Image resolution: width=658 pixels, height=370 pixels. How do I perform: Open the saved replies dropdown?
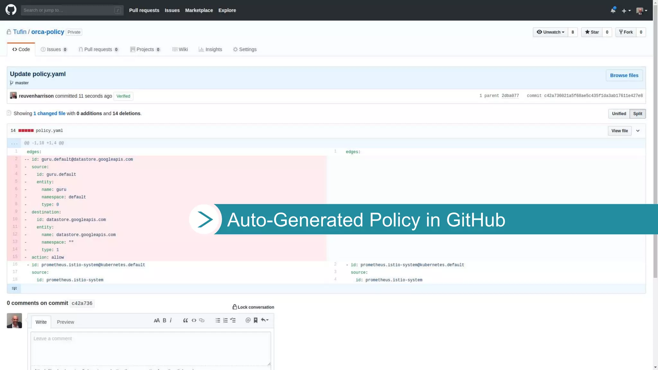click(265, 320)
